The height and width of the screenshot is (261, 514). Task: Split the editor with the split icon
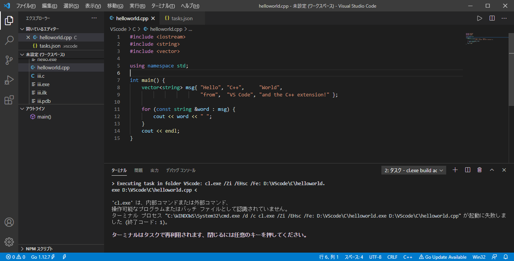coord(492,18)
